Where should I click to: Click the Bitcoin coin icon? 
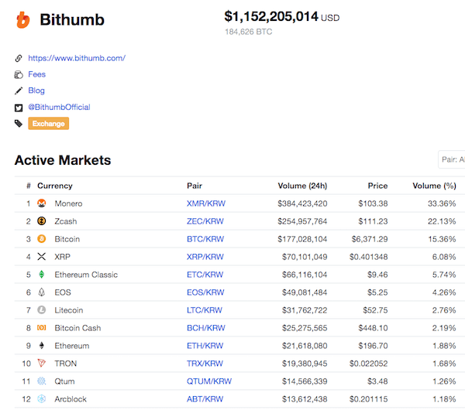(x=42, y=239)
